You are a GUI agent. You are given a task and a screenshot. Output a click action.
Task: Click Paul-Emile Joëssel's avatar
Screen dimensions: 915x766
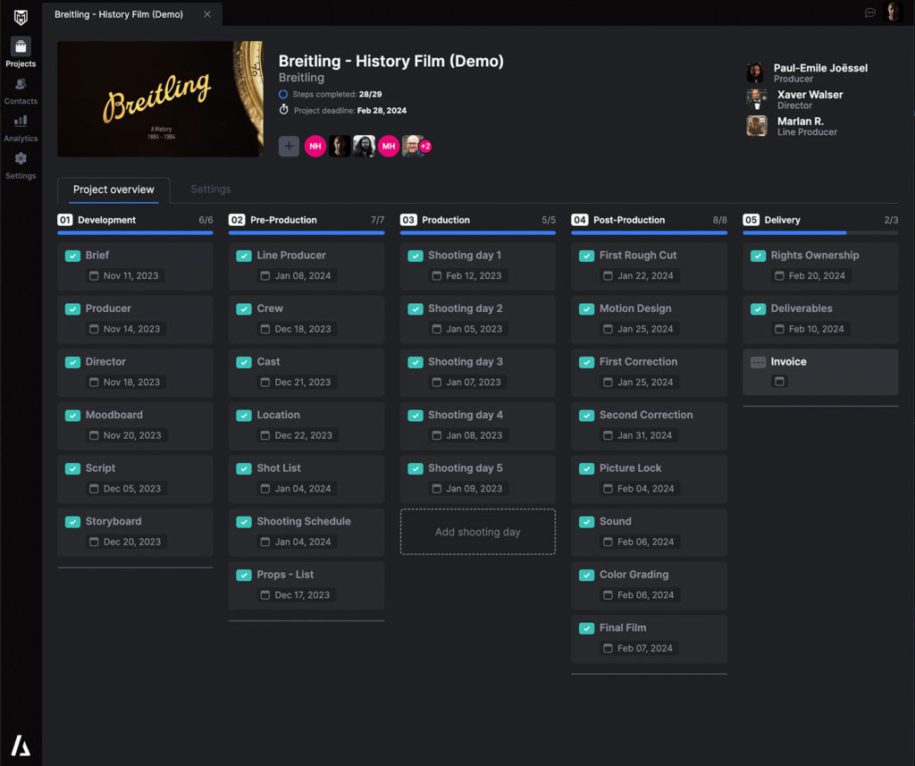pyautogui.click(x=755, y=73)
